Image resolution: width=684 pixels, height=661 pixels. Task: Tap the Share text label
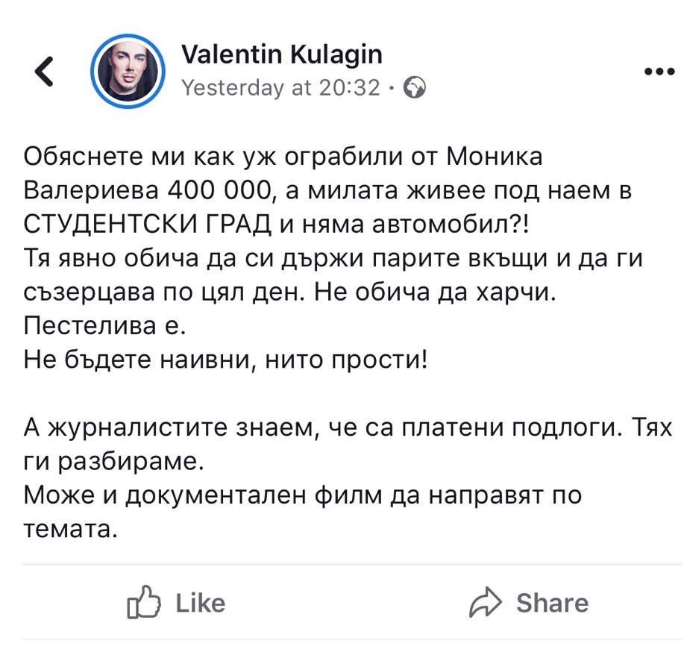551,603
